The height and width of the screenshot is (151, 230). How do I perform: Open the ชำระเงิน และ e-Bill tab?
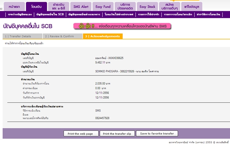59,7
